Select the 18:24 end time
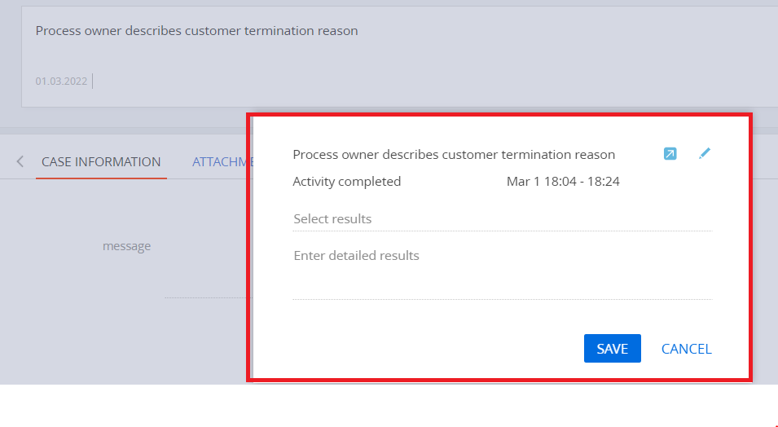 [604, 182]
